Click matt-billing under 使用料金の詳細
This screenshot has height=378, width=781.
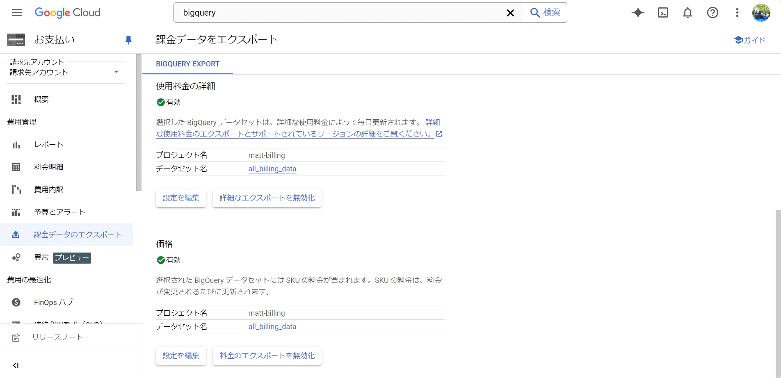coord(267,155)
